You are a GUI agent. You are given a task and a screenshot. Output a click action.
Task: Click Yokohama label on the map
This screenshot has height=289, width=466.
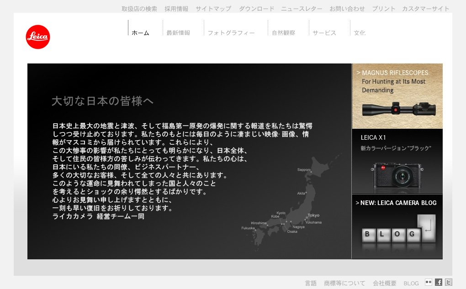(x=313, y=222)
